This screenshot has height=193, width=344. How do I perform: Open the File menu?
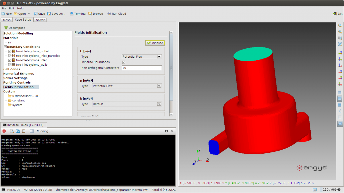4,8
